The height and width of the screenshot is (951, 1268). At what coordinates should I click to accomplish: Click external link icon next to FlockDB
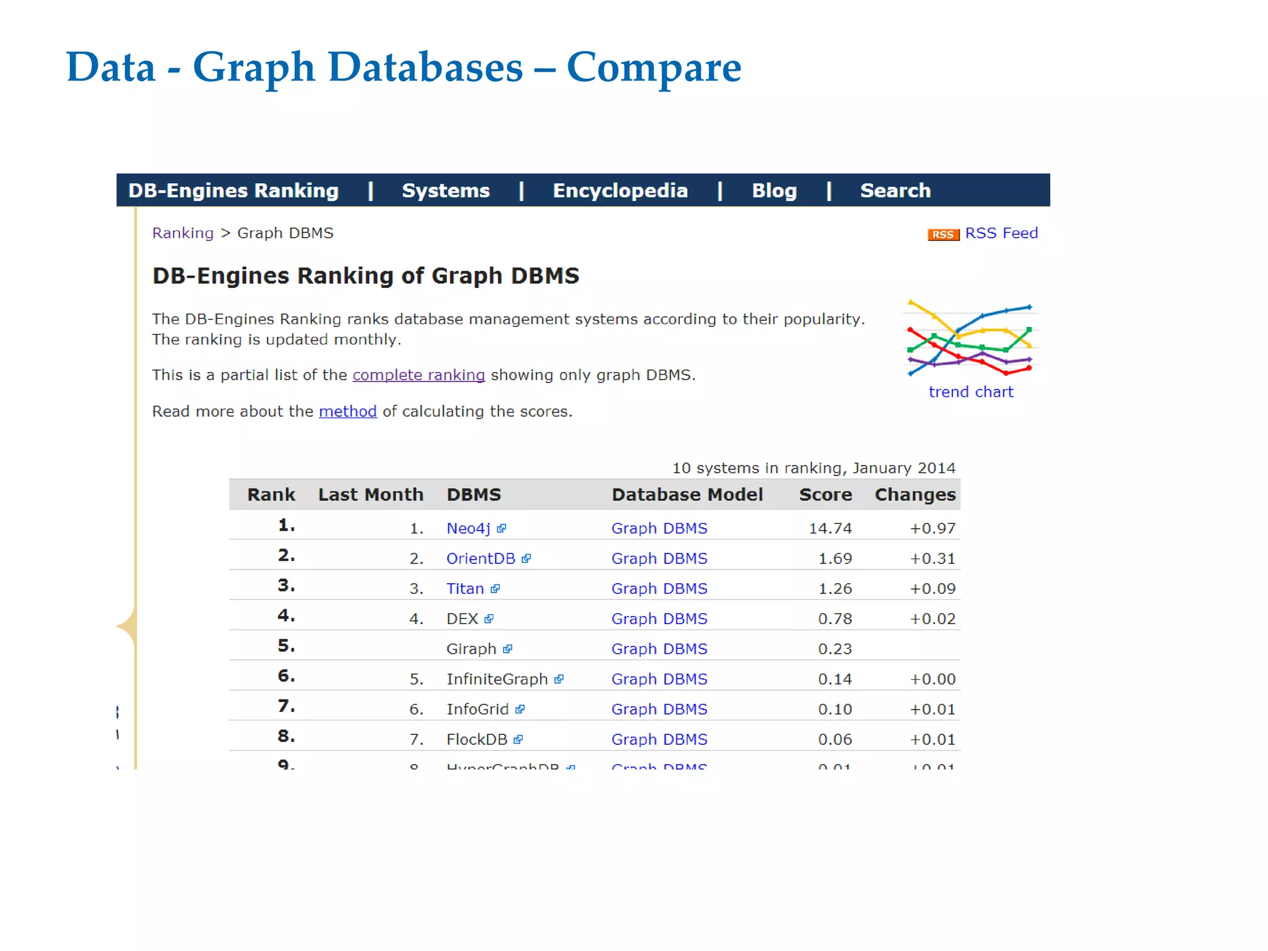click(518, 740)
